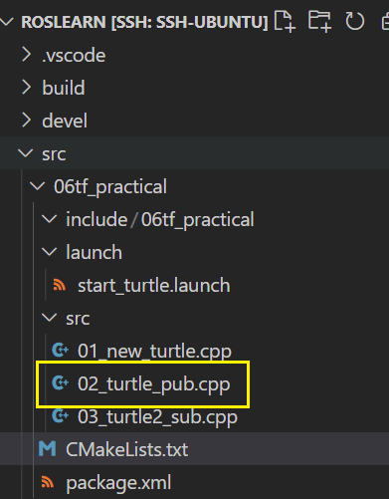This screenshot has height=499, width=389.
Task: Click the orange icon beside package.xml
Action: point(48,482)
